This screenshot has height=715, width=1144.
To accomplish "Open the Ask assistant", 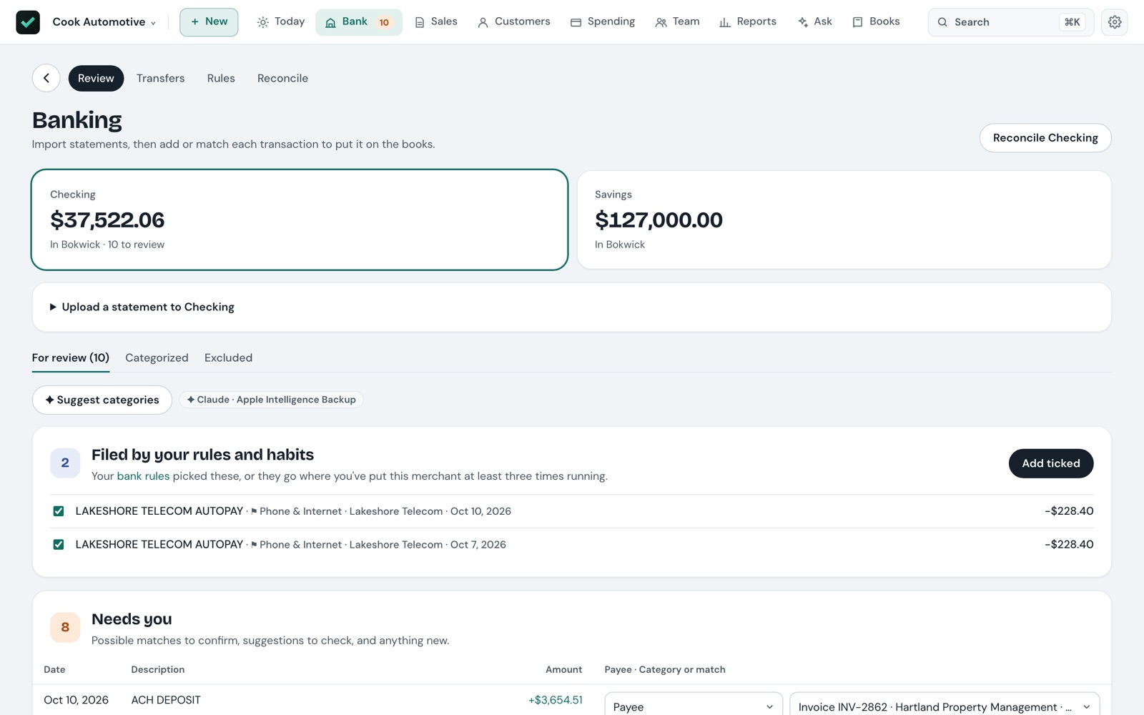I will pyautogui.click(x=814, y=22).
